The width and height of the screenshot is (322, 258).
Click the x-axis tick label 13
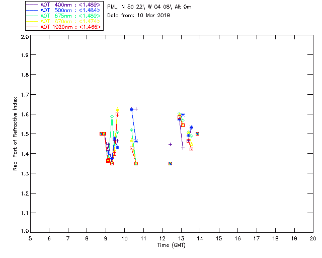[181, 239]
